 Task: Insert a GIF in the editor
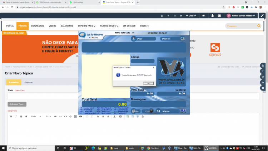point(75,116)
